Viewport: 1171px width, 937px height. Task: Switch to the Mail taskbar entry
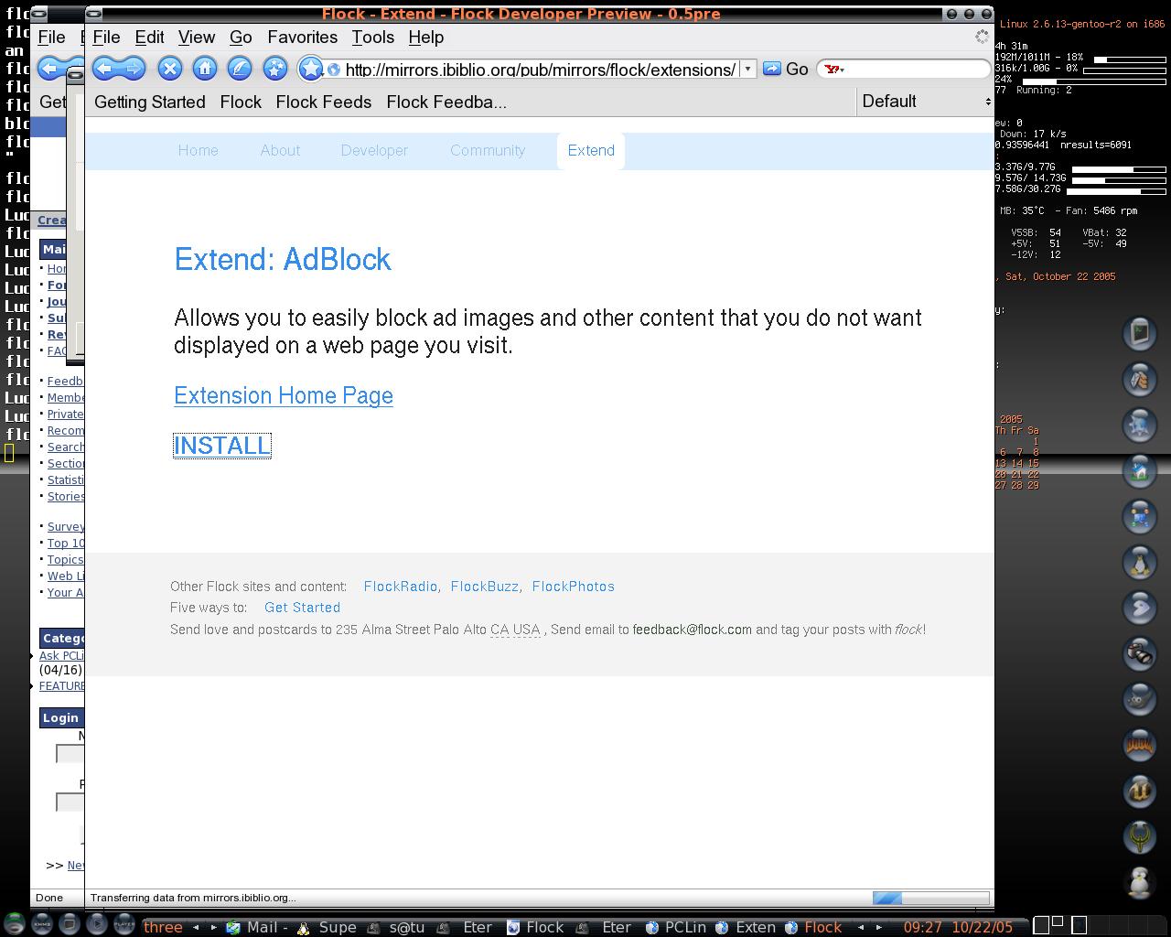(x=259, y=927)
